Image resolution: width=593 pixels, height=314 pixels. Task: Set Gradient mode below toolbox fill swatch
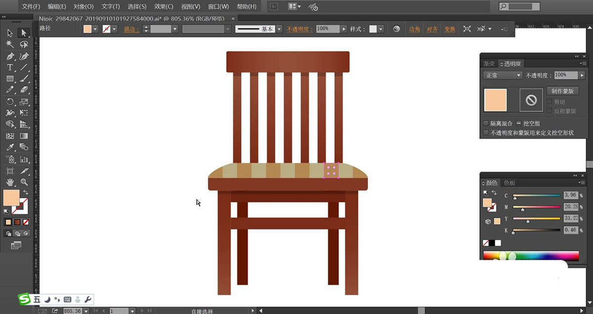pos(17,222)
